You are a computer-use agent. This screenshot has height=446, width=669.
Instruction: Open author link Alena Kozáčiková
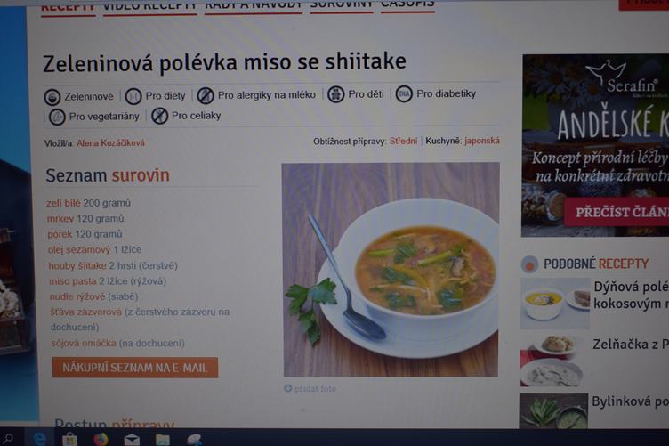[110, 143]
